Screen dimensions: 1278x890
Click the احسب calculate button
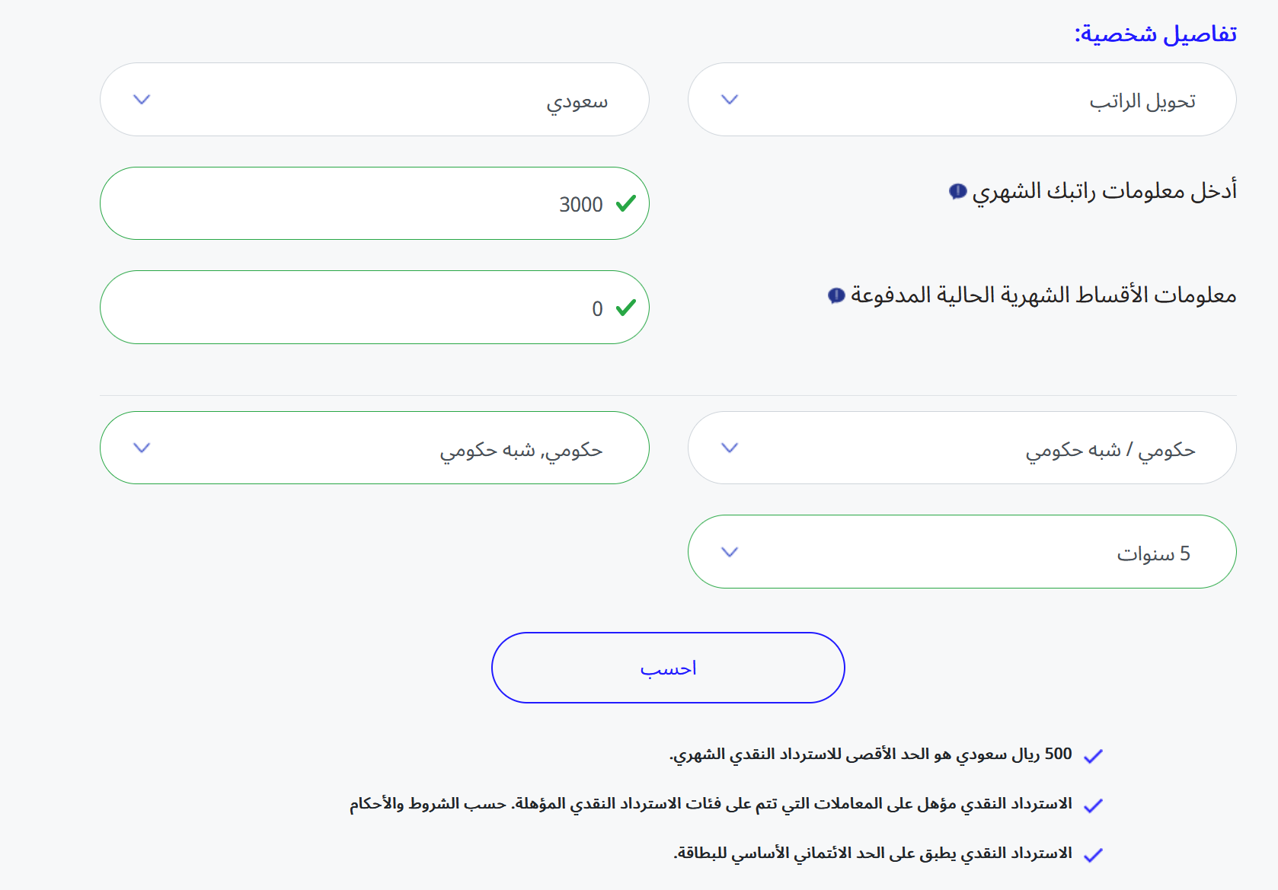click(668, 668)
